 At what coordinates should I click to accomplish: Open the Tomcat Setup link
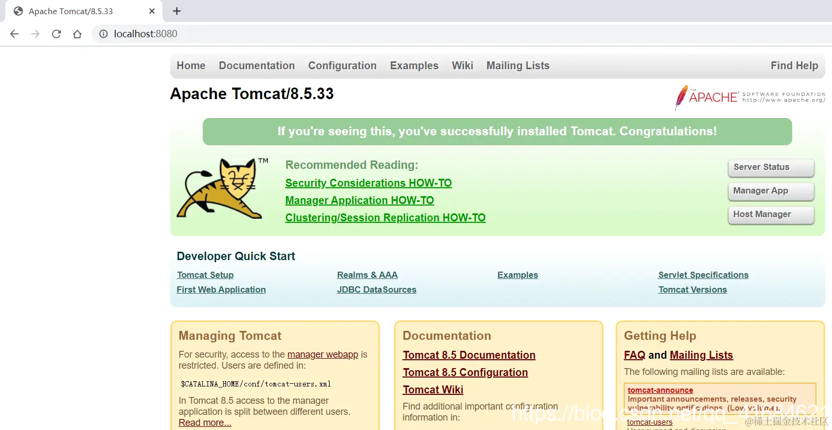coord(205,275)
